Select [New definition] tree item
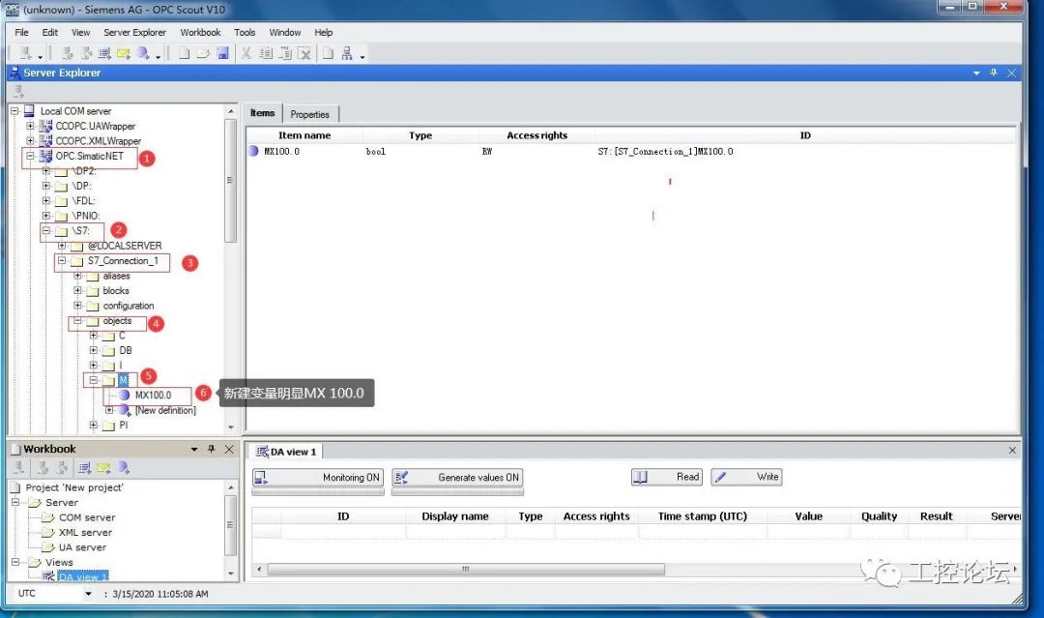This screenshot has height=618, width=1044. [165, 410]
